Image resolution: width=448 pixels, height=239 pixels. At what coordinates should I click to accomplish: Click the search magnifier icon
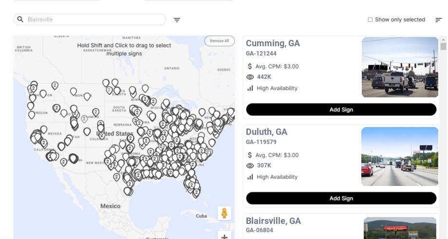pyautogui.click(x=20, y=19)
